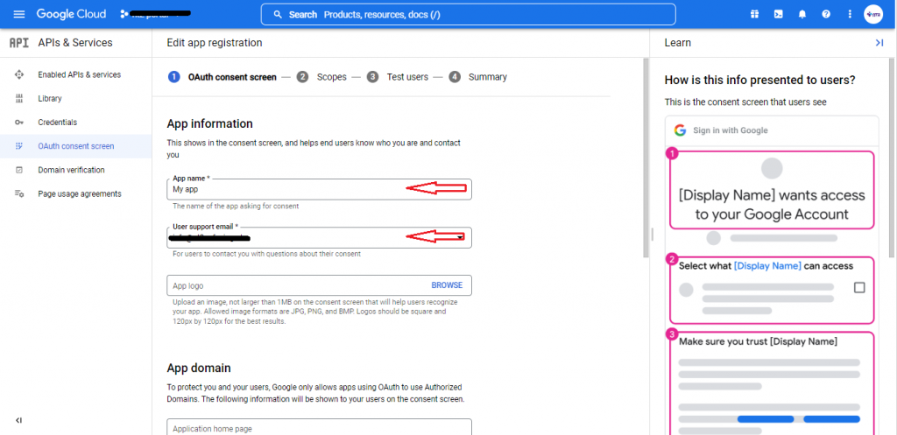Click the Google Cloud logo
Viewport: 897px width, 435px height.
pyautogui.click(x=71, y=14)
